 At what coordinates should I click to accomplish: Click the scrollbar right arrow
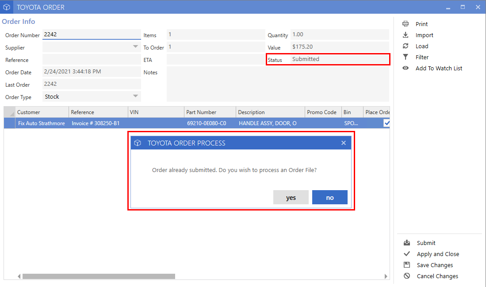[386, 276]
